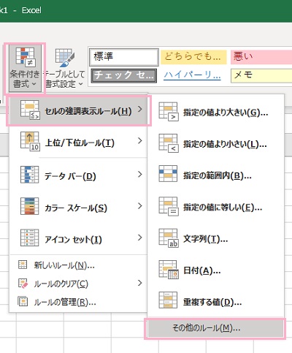This screenshot has height=353, width=292.
Task: Click the duplicate values icon for 重複する値
Action: [168, 300]
